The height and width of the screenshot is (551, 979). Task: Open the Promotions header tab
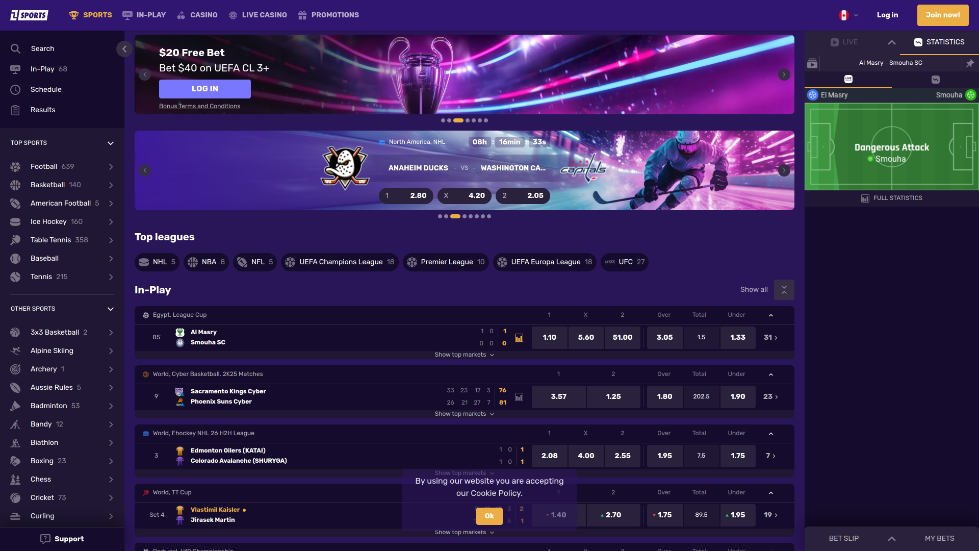tap(329, 15)
